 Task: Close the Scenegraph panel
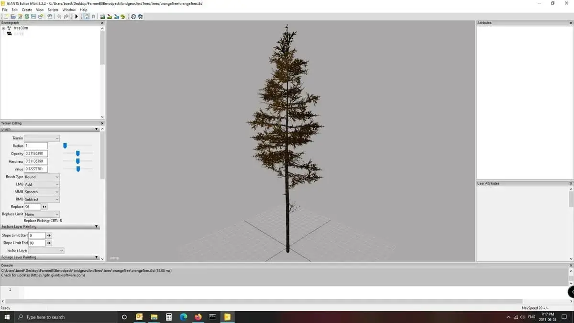coord(102,23)
